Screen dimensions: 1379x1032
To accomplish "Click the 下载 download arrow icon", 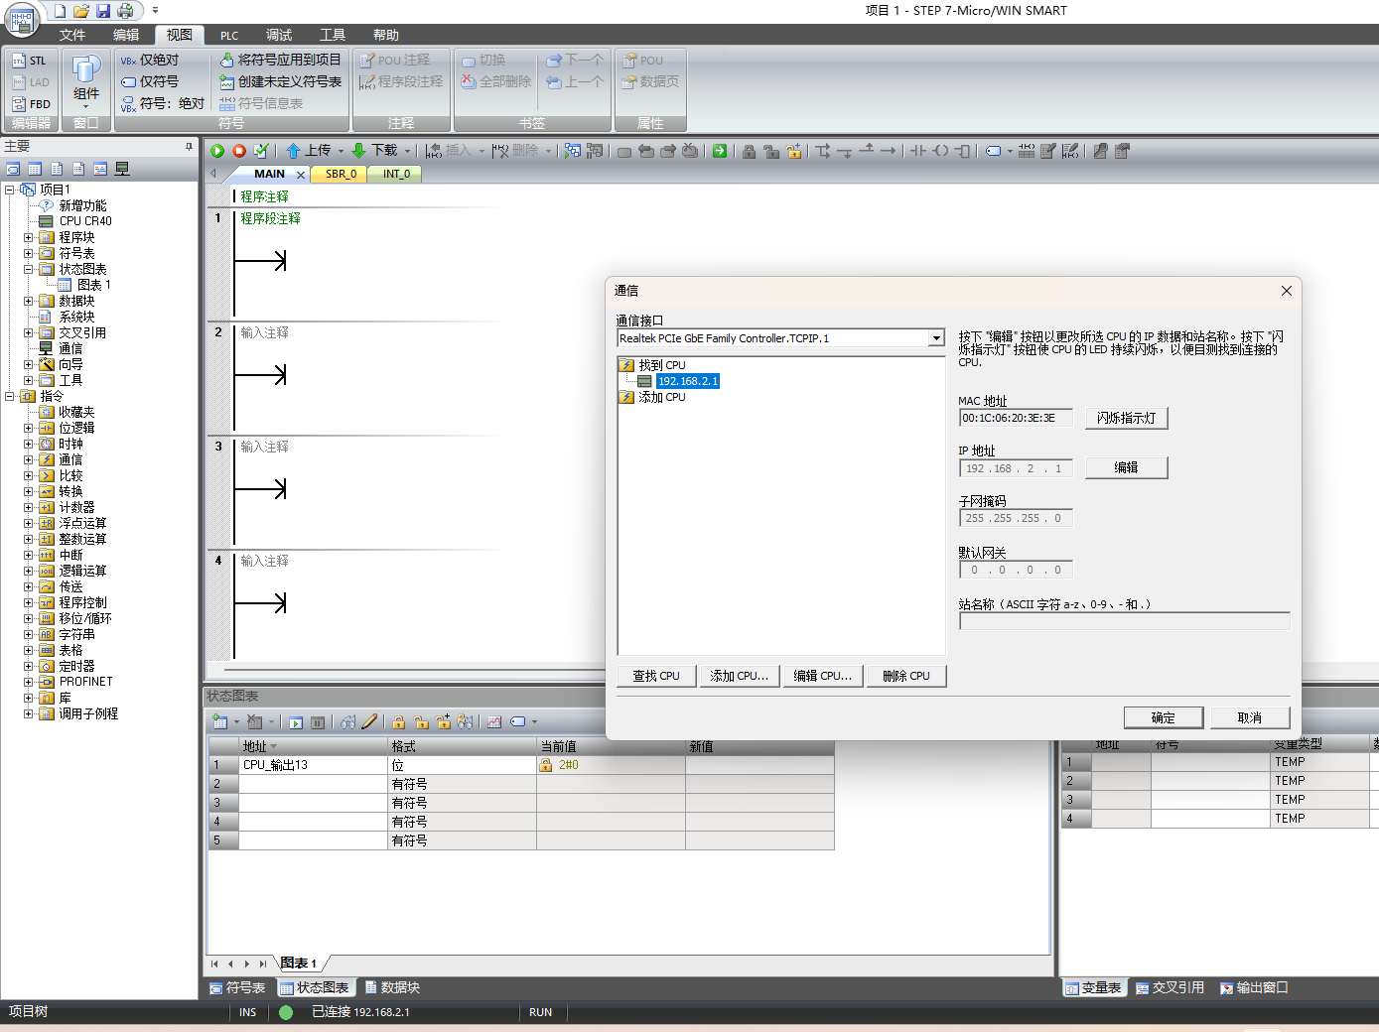I will click(x=359, y=151).
